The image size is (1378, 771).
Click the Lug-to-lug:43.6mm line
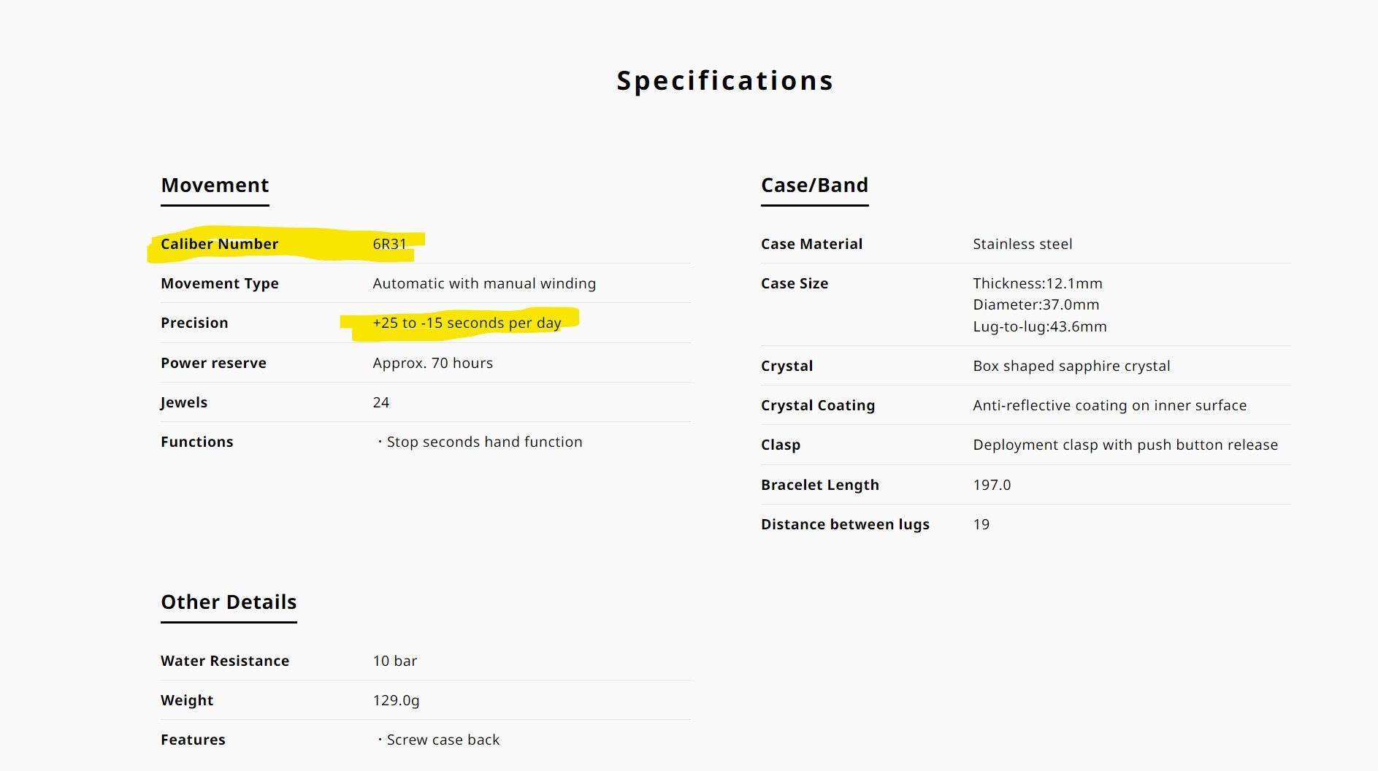(1039, 326)
